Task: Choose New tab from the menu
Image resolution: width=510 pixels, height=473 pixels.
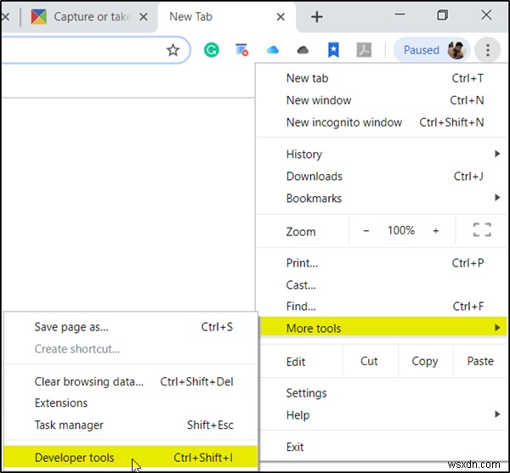Action: click(382, 78)
